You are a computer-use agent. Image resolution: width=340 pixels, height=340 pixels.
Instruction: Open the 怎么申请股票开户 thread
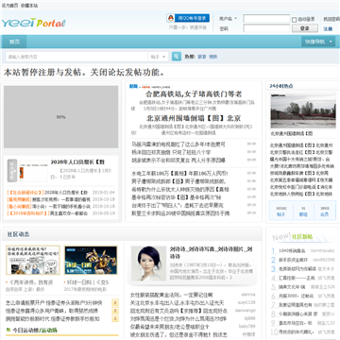click(54, 303)
